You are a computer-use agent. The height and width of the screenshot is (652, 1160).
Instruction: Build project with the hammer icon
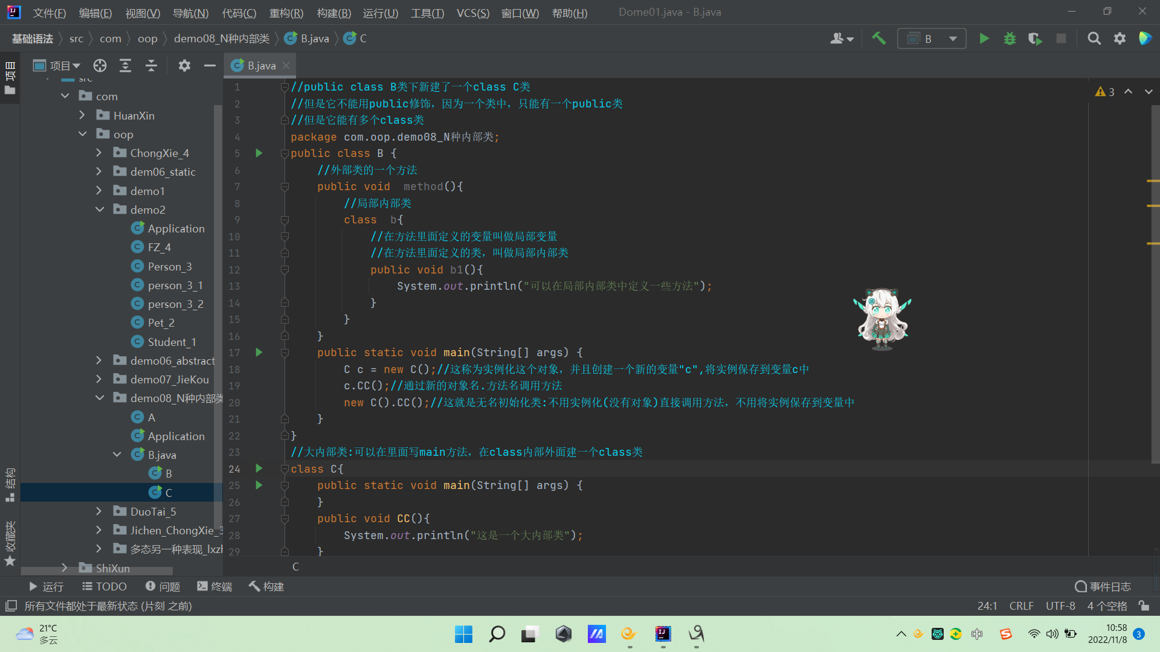coord(879,39)
